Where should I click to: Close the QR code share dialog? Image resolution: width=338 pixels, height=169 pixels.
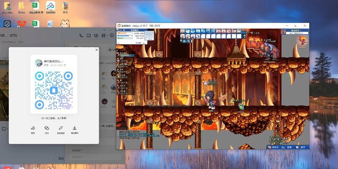click(96, 50)
